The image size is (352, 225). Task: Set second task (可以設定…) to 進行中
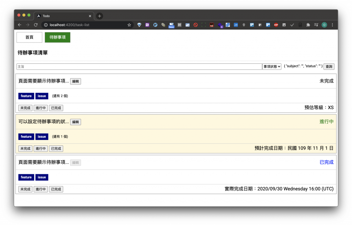pos(41,149)
